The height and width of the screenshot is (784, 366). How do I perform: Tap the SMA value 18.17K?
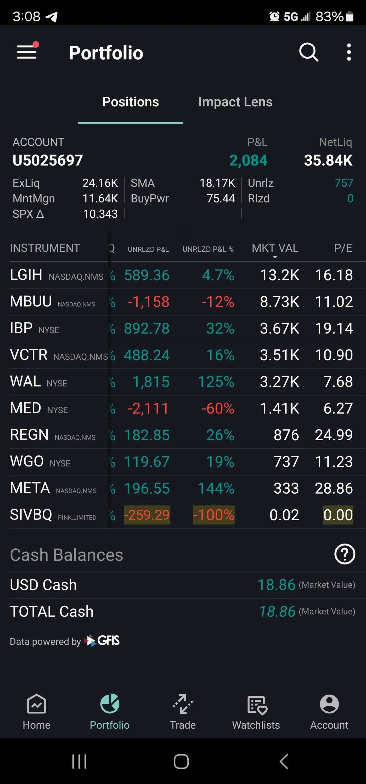[217, 183]
